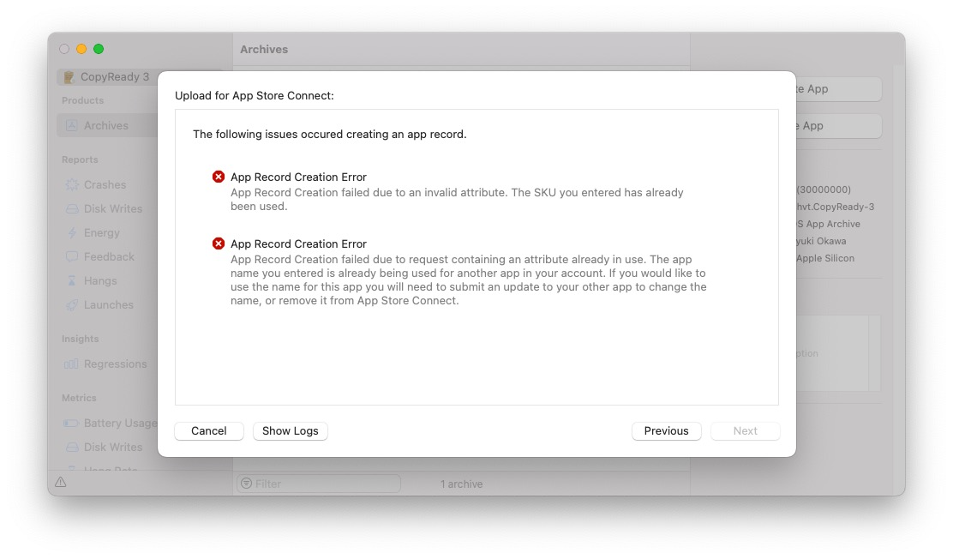Screen dimensions: 953x559
Task: Open Battery Usage under Metrics
Action: (x=120, y=423)
